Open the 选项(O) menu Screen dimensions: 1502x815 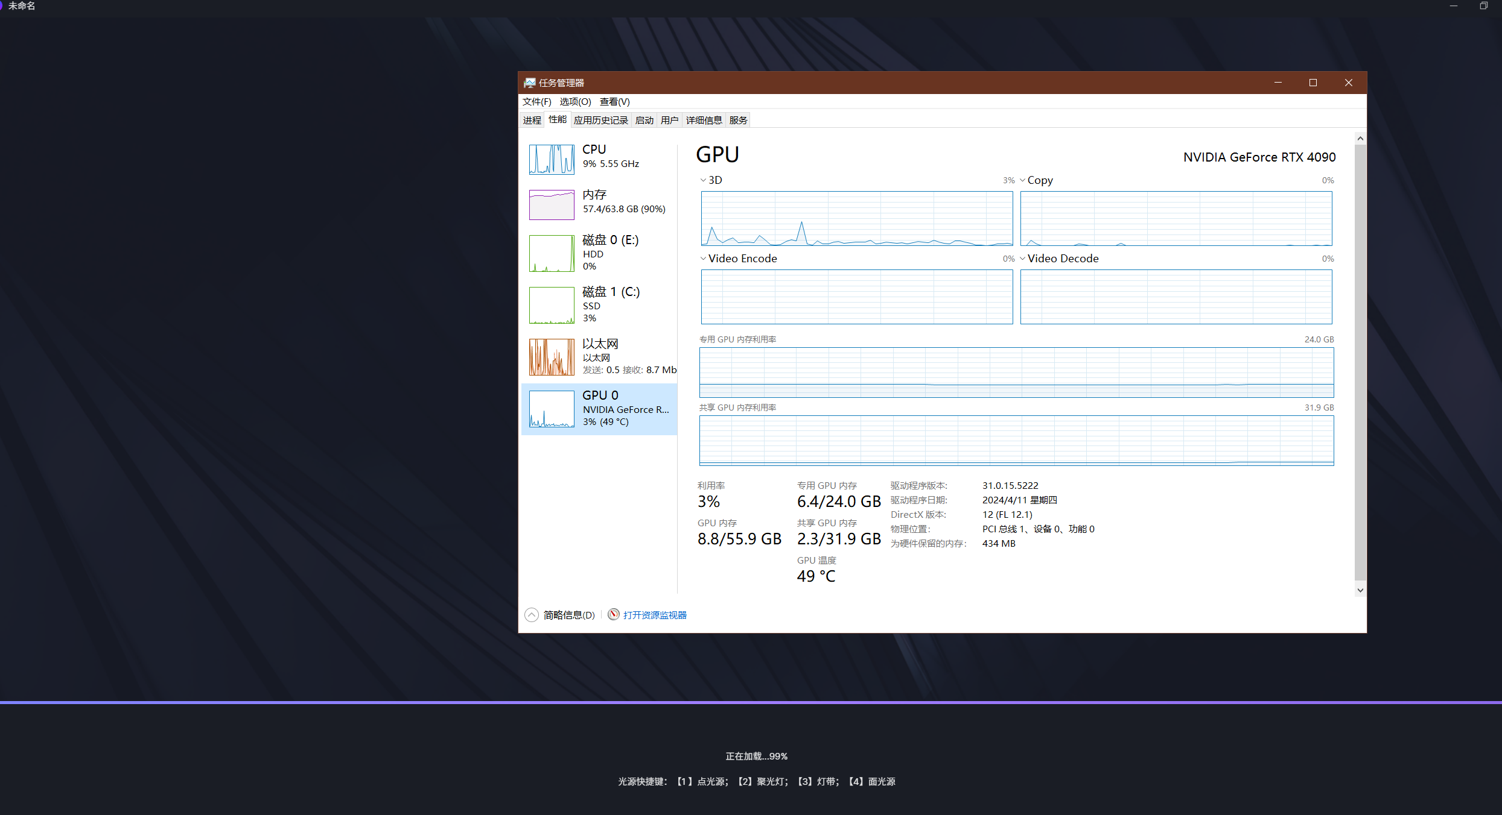pyautogui.click(x=574, y=101)
